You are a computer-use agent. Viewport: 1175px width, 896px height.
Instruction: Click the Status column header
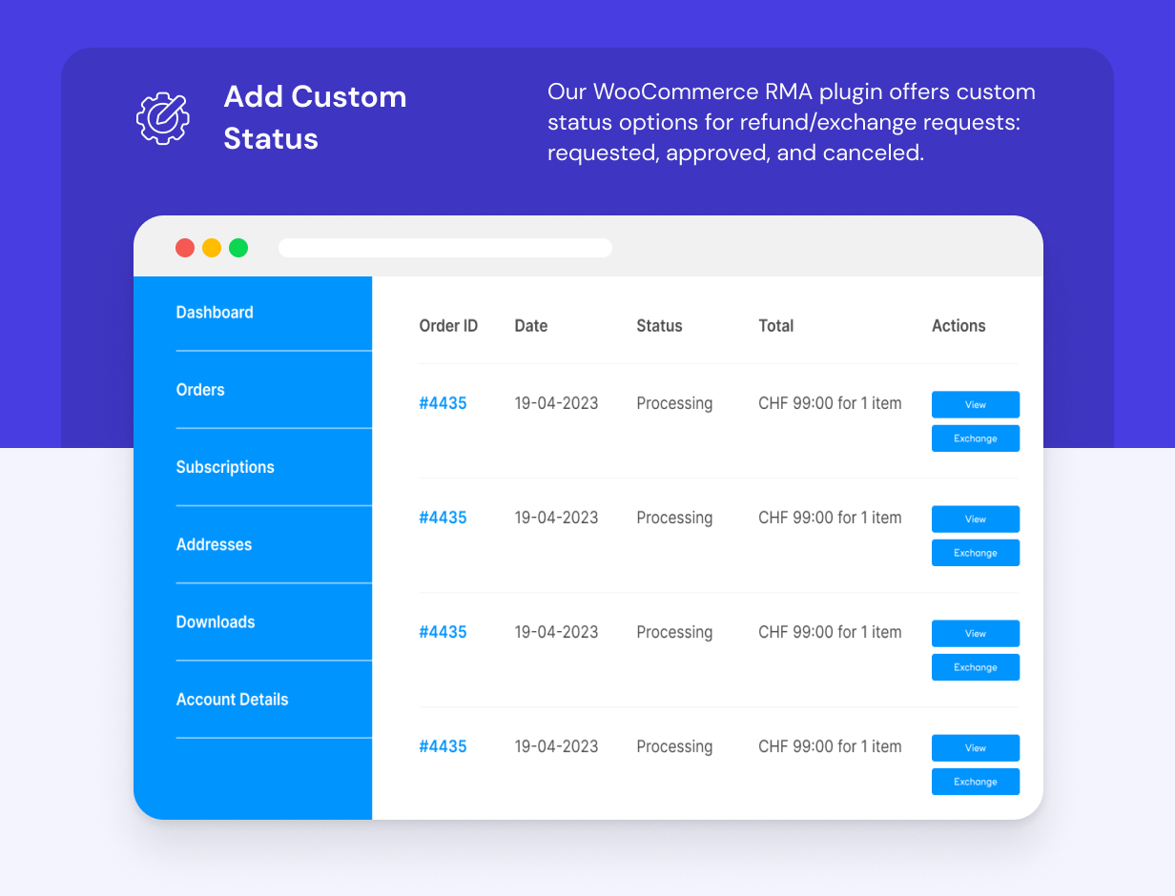point(659,326)
